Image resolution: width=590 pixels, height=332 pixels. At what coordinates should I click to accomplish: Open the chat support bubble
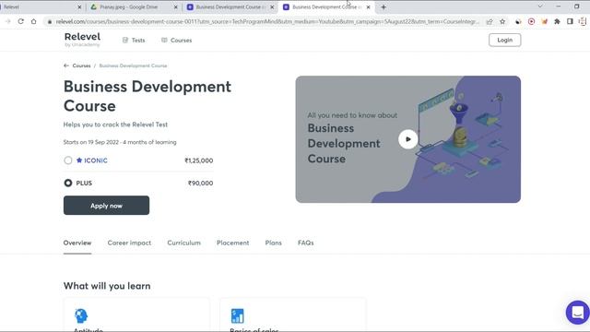[x=577, y=312]
